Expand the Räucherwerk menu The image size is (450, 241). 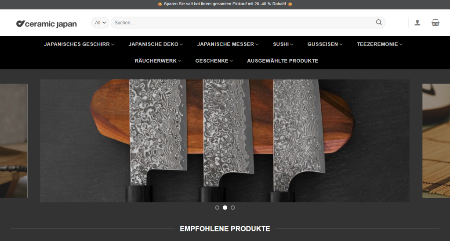pyautogui.click(x=158, y=60)
